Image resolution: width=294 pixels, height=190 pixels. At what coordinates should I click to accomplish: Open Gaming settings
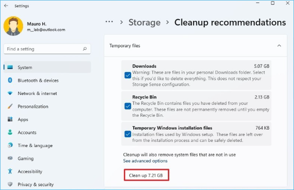coord(47,159)
